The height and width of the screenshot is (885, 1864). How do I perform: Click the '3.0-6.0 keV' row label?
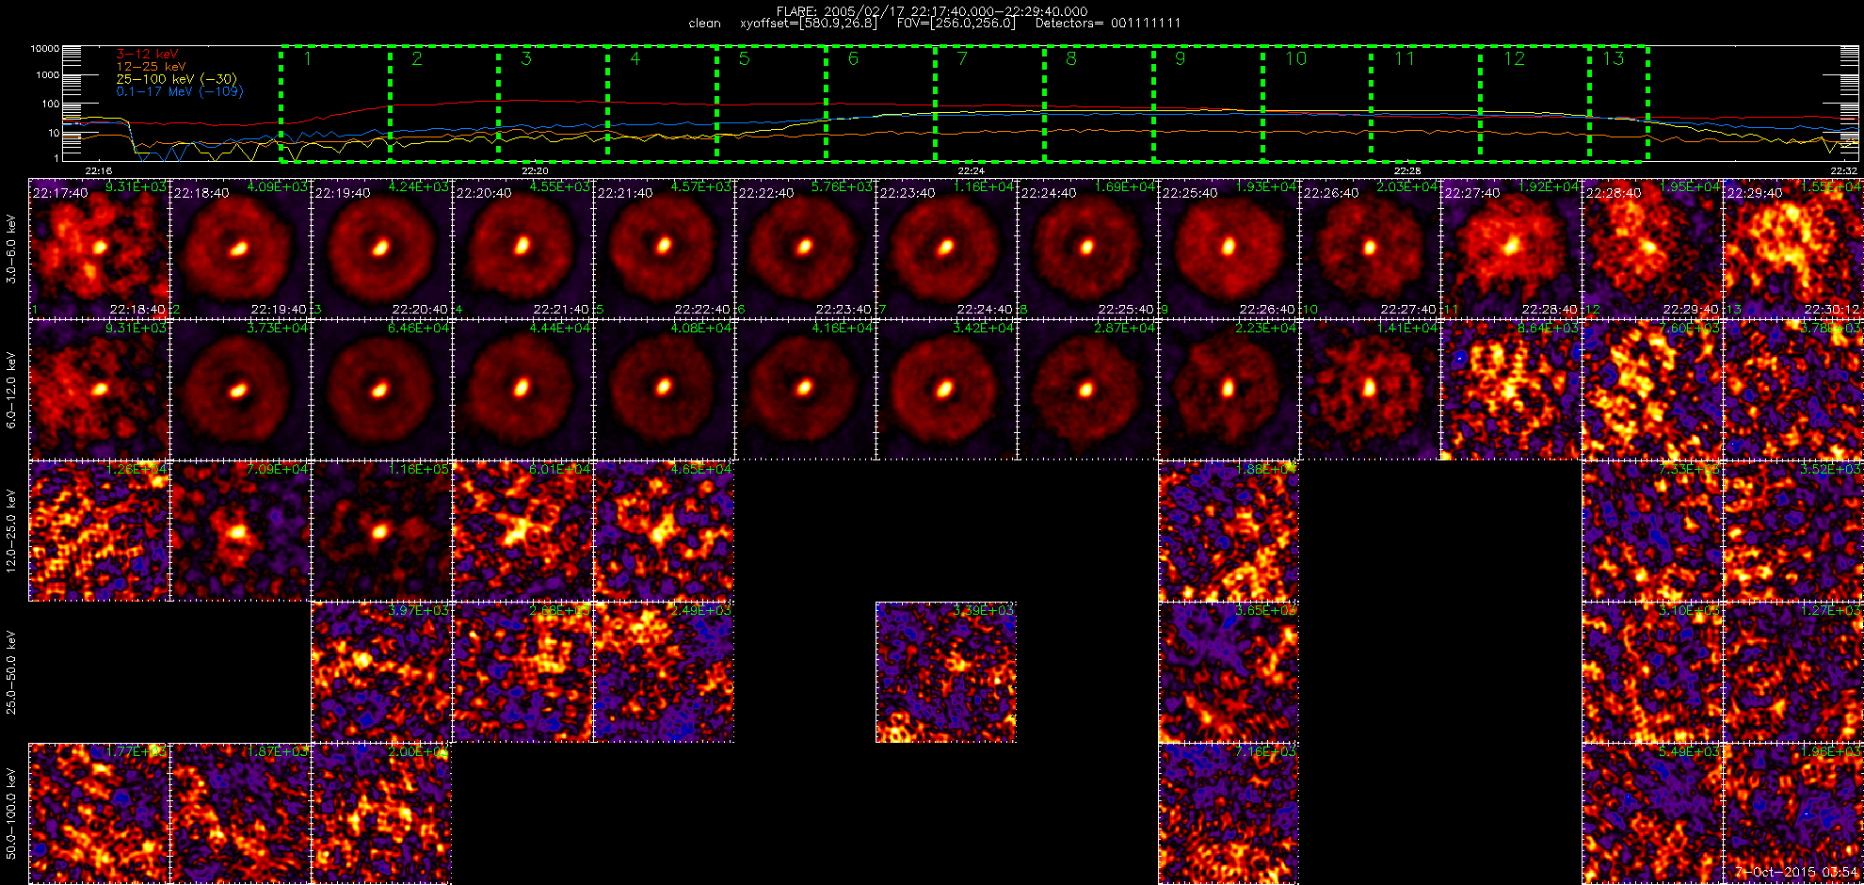click(11, 249)
